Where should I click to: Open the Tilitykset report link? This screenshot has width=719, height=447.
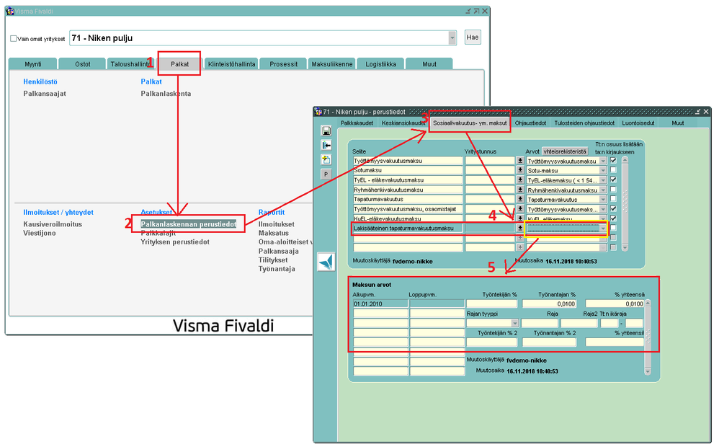274,260
